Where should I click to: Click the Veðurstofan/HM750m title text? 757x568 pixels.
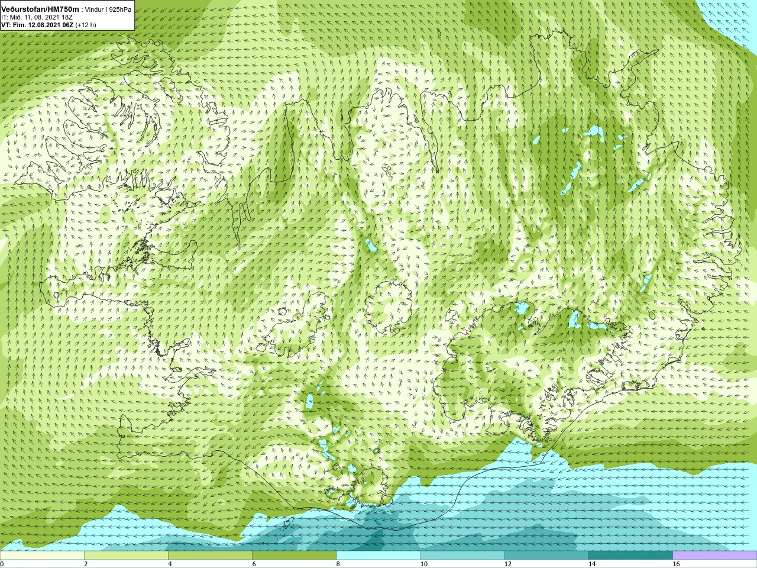coord(40,9)
